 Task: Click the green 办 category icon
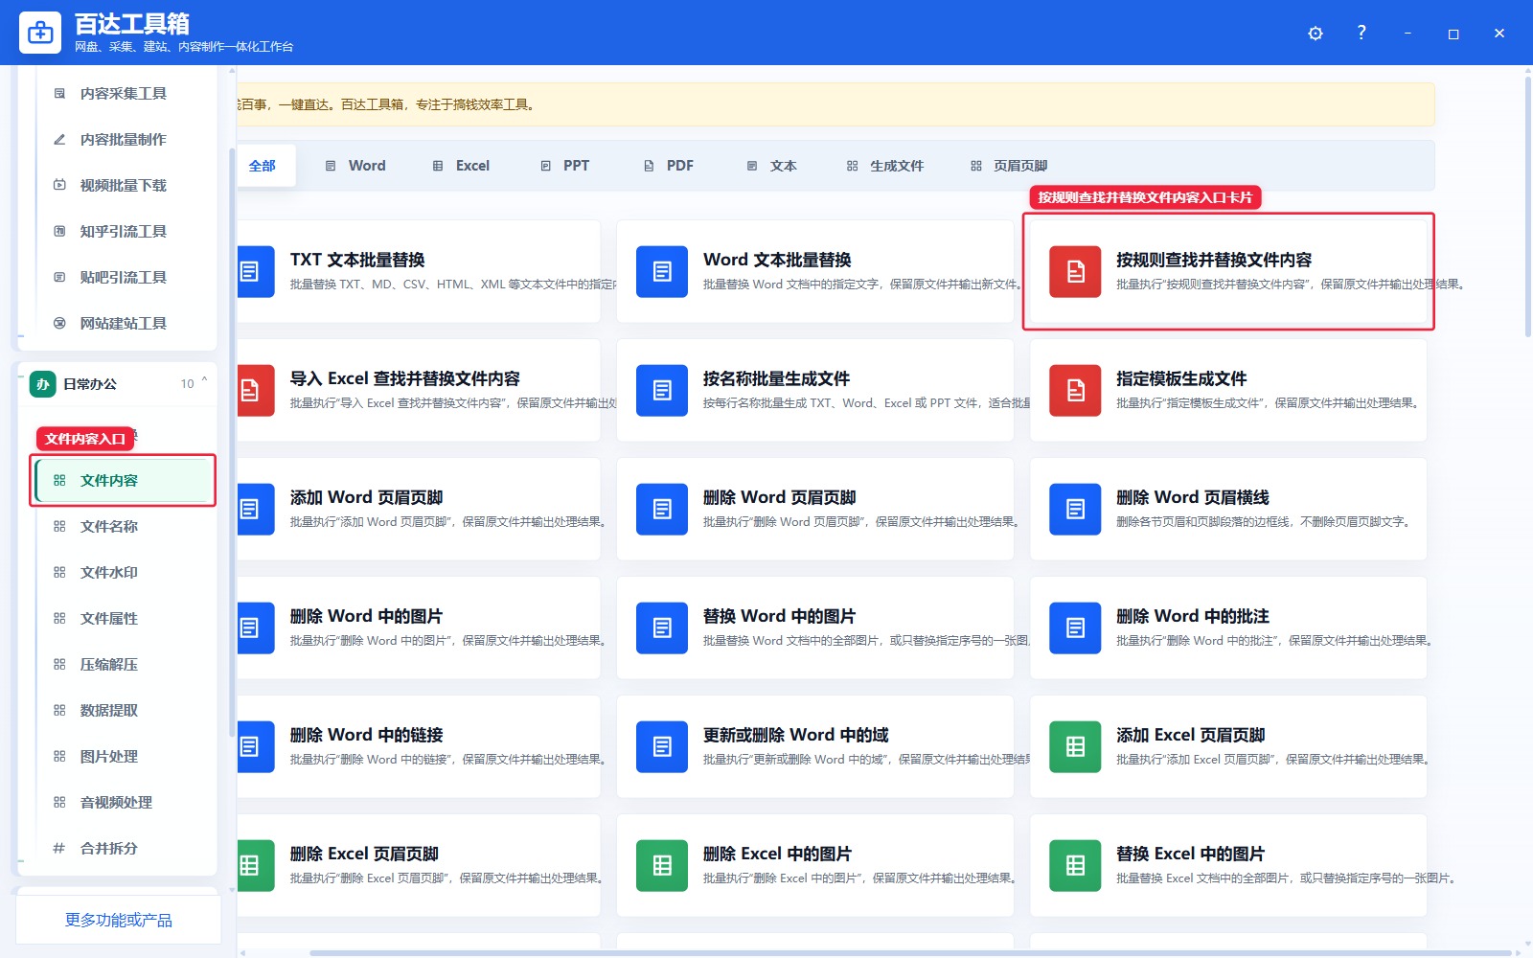pos(42,384)
